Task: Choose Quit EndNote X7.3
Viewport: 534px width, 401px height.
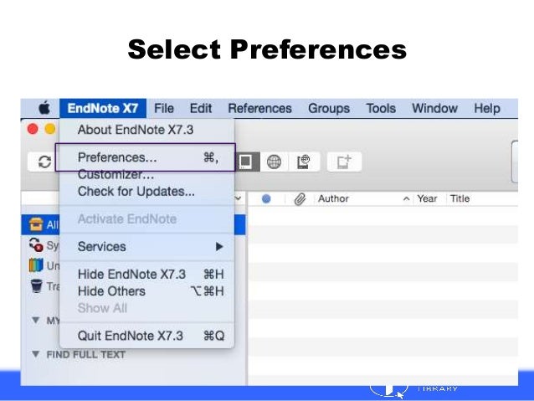Action: [x=146, y=336]
